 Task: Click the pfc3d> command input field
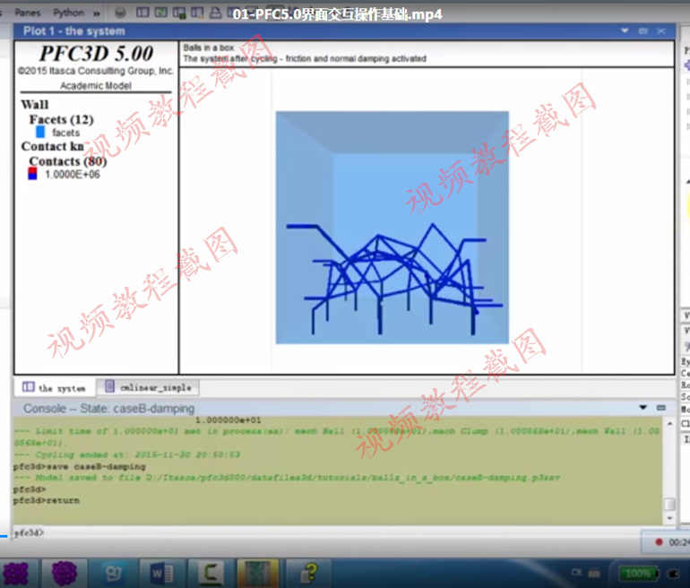tap(325, 533)
